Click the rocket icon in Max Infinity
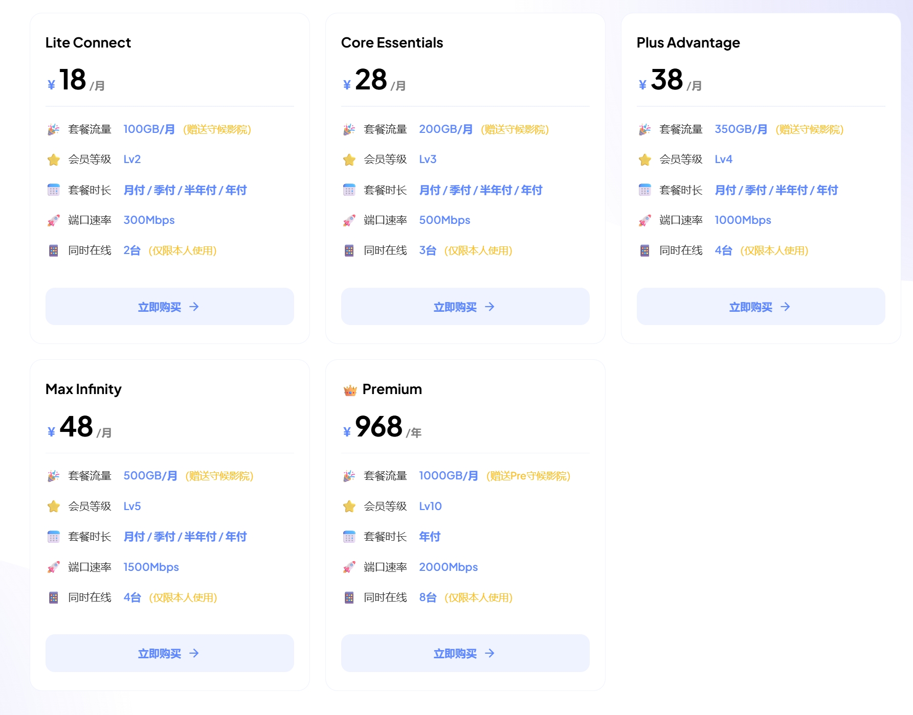This screenshot has height=715, width=913. click(x=54, y=567)
